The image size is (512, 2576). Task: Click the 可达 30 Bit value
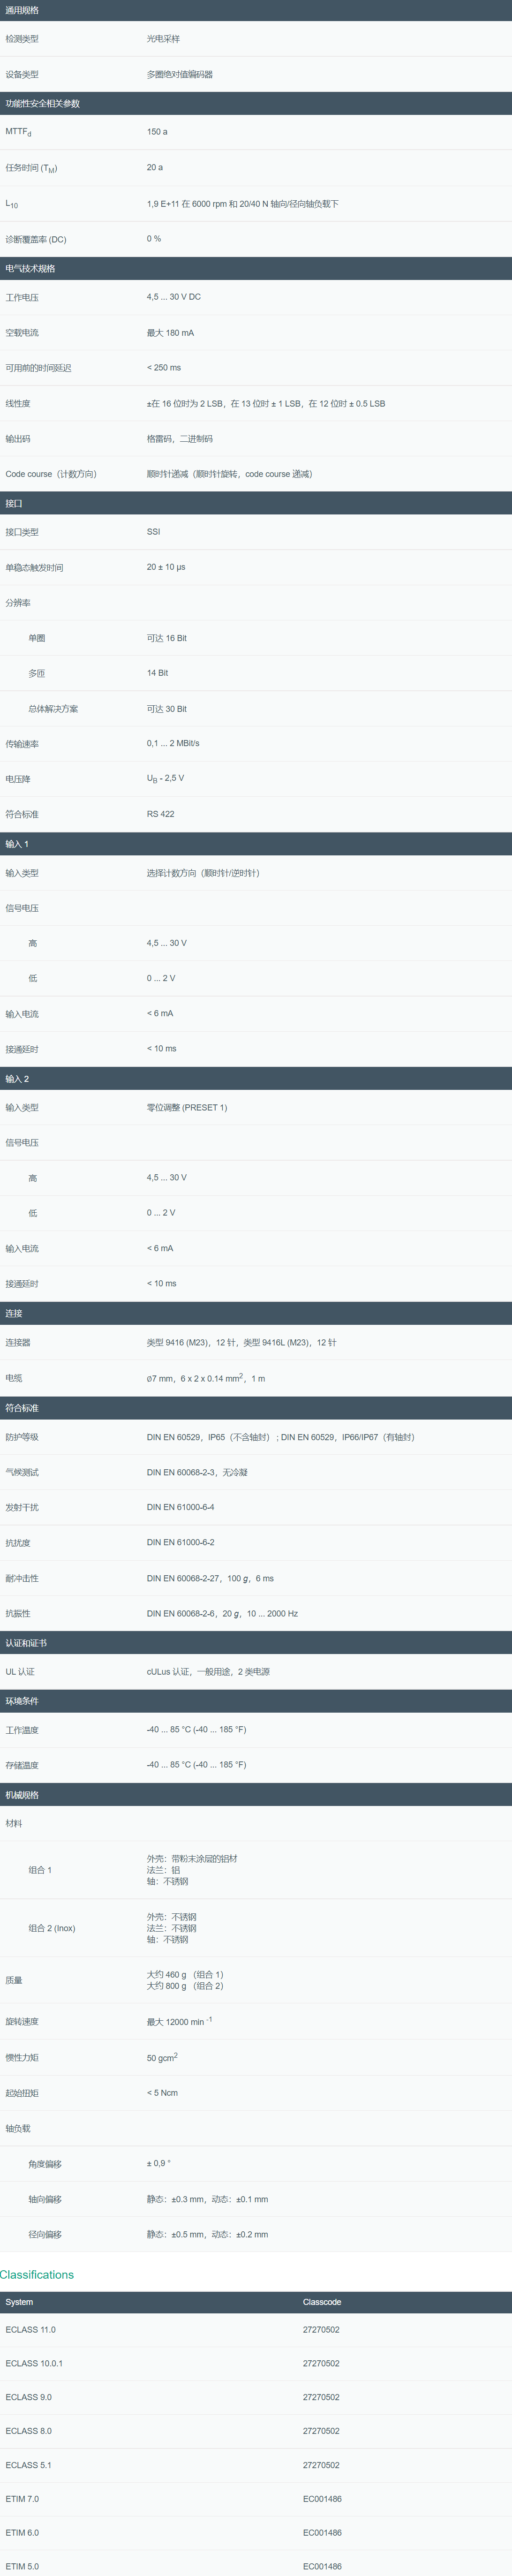(x=167, y=709)
